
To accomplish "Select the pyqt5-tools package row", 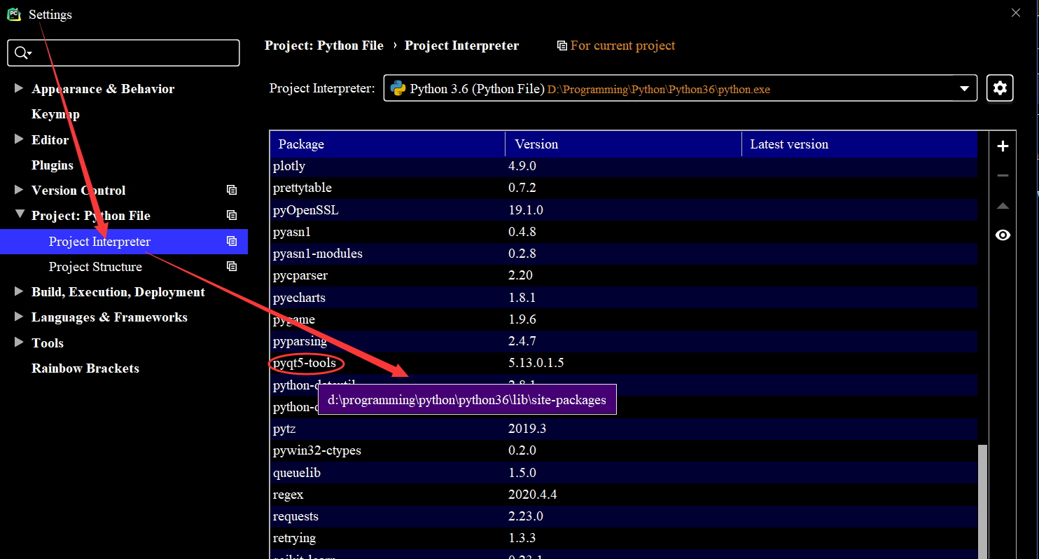I will (623, 363).
